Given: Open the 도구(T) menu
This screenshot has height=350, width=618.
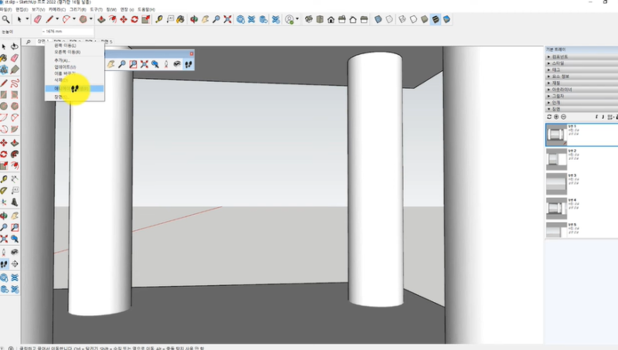Looking at the screenshot, I should pyautogui.click(x=96, y=9).
